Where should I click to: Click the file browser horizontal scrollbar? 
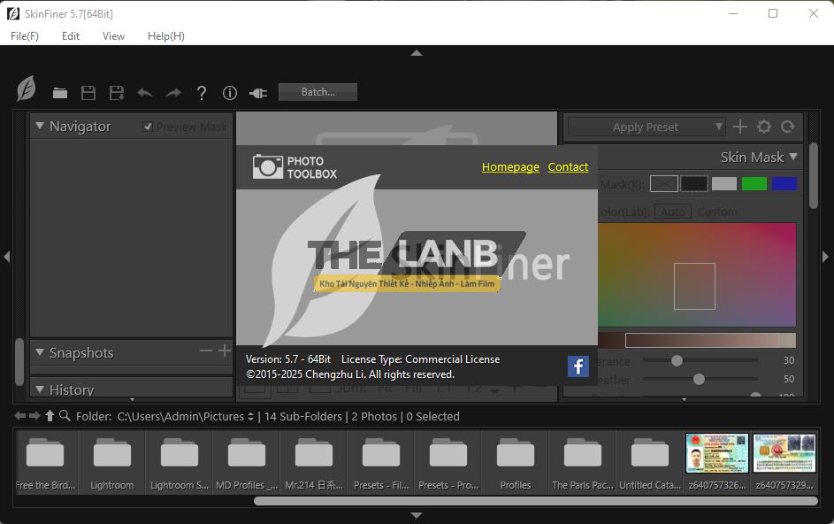click(536, 501)
